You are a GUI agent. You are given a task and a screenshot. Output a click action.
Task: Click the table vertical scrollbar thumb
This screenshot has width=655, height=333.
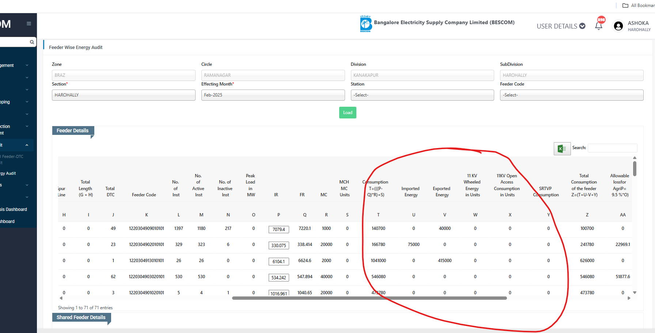(635, 169)
